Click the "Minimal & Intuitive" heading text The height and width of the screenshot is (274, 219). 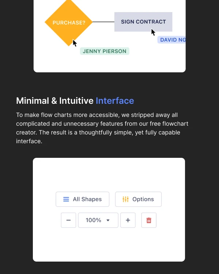pos(55,100)
